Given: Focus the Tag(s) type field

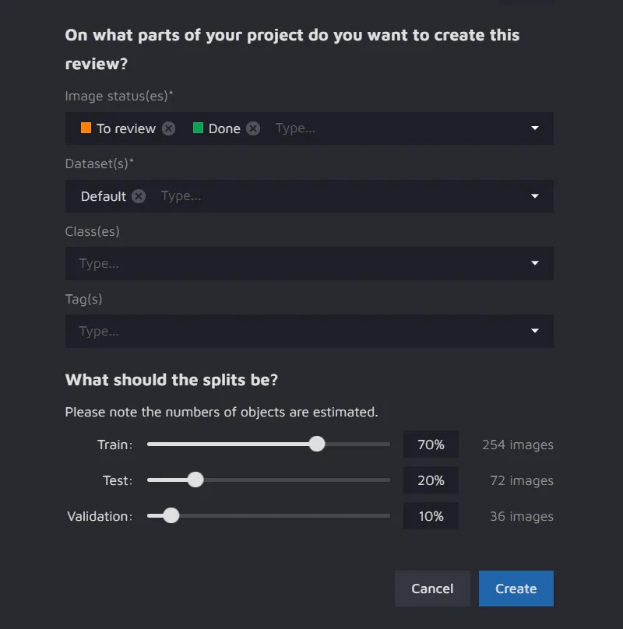Looking at the screenshot, I should pos(296,331).
